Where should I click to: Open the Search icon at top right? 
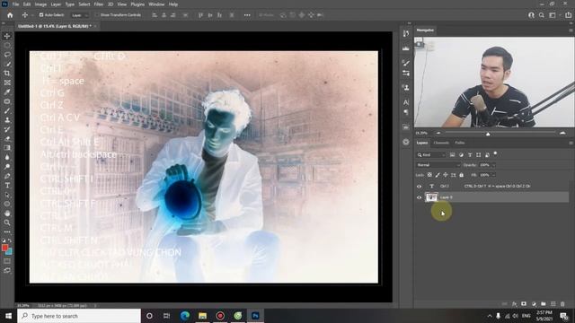(542, 15)
